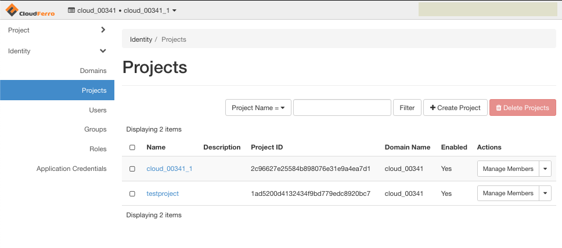Click the filter text input field

pos(341,108)
